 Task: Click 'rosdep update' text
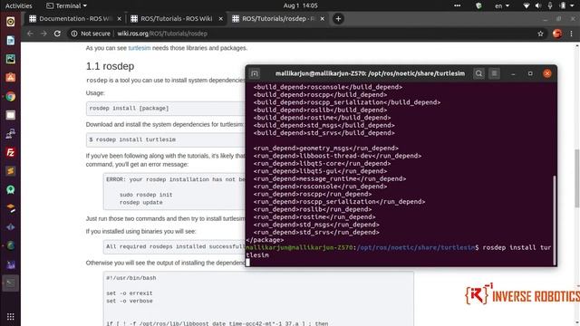click(141, 202)
